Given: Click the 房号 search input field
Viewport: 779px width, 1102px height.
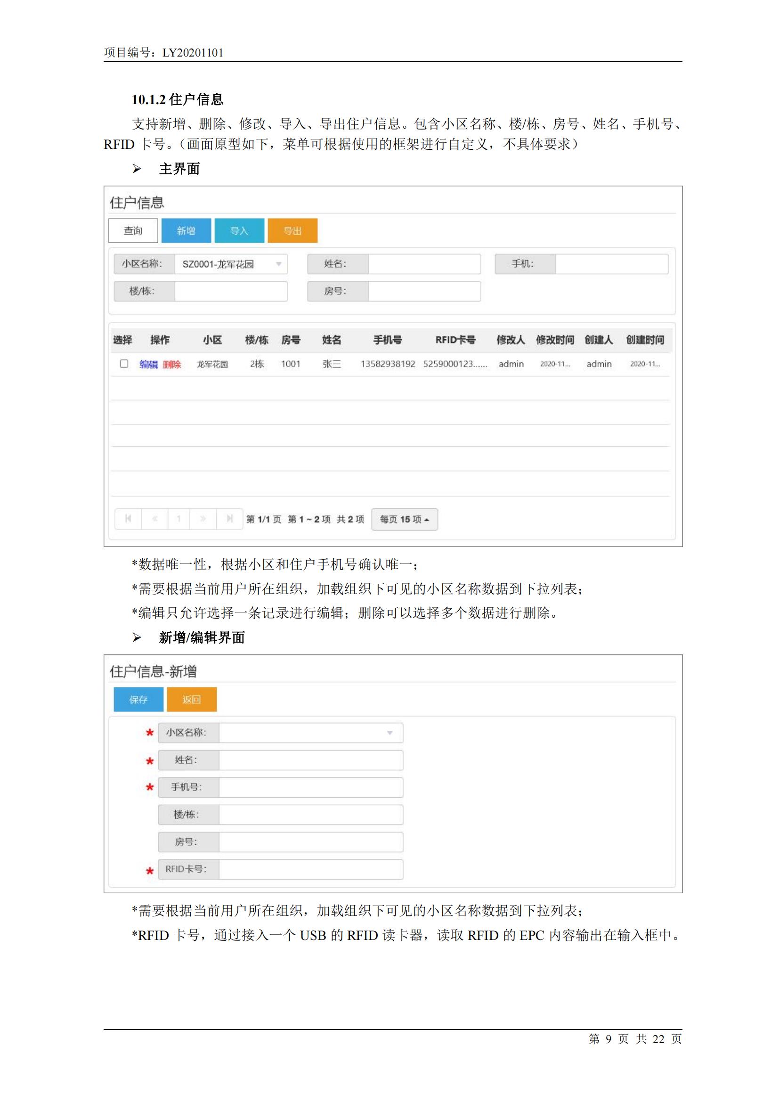Looking at the screenshot, I should click(424, 291).
